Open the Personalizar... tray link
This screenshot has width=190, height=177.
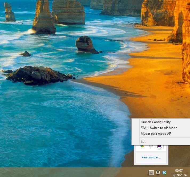(x=151, y=157)
